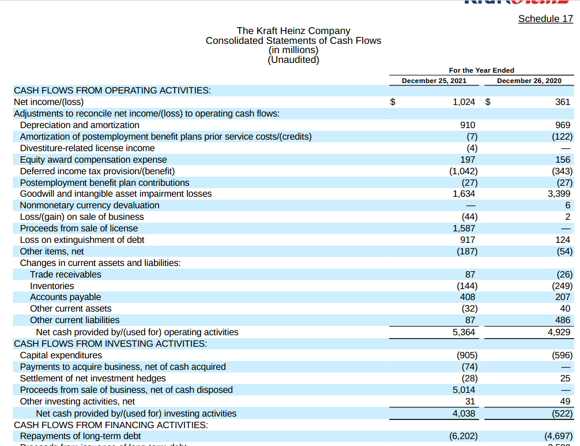Click the '(Unaudited)' subtitle
Viewport: 580px width, 446px height.
293,59
